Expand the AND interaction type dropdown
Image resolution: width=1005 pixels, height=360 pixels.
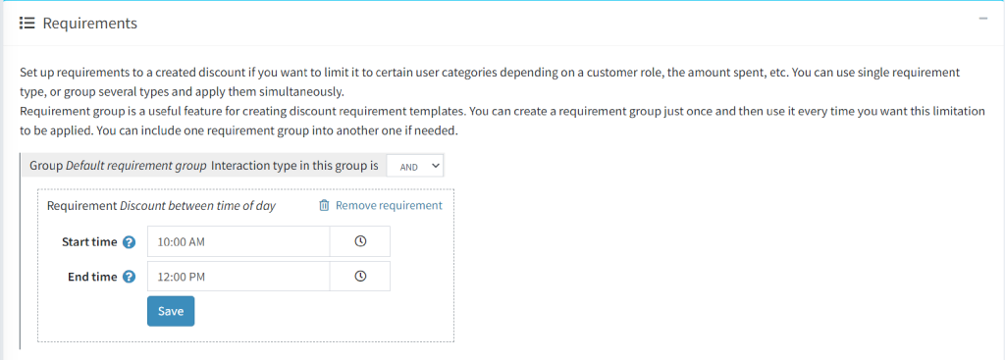[415, 166]
